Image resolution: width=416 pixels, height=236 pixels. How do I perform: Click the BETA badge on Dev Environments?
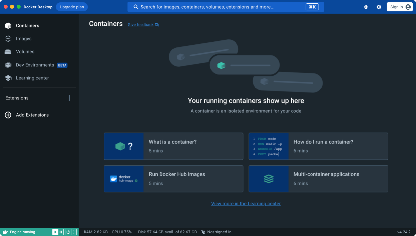(x=62, y=65)
